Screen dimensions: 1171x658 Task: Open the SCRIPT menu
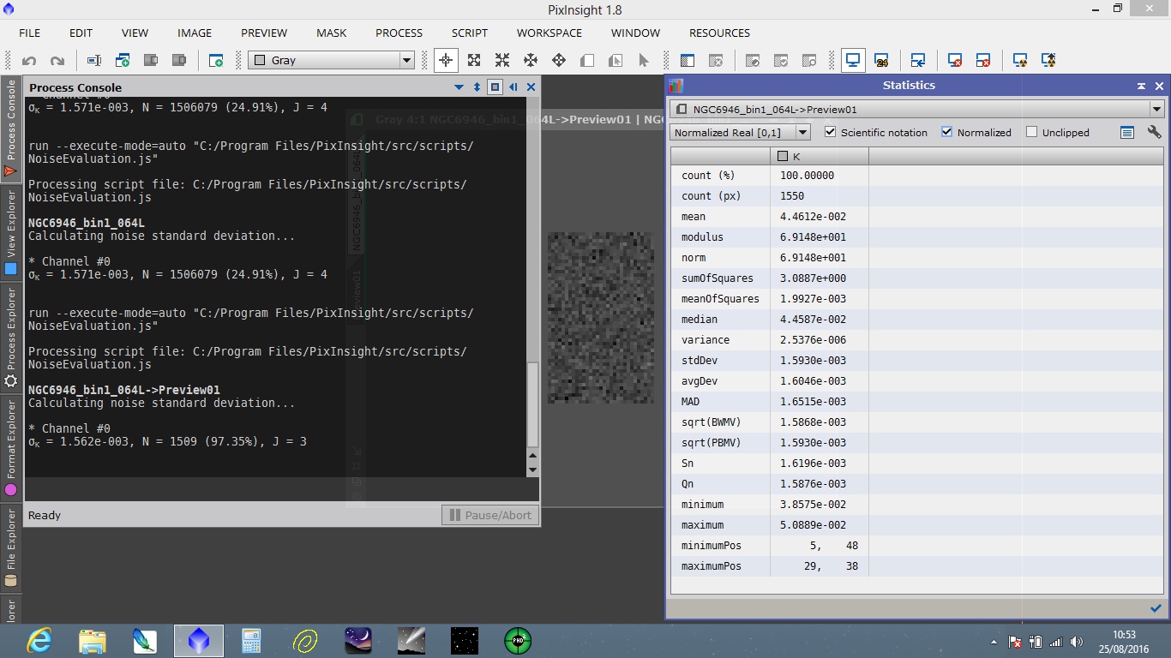(470, 33)
